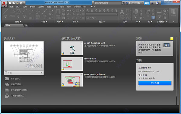Select the Mirror tool in Modify panel
This screenshot has width=181, height=114.
(x=74, y=14)
